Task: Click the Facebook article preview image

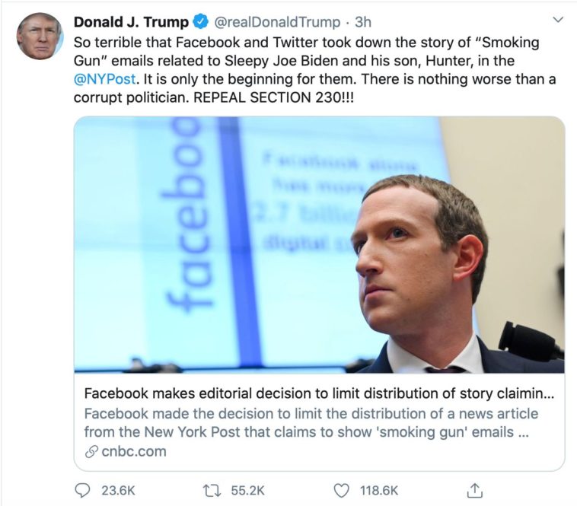Action: tap(319, 243)
